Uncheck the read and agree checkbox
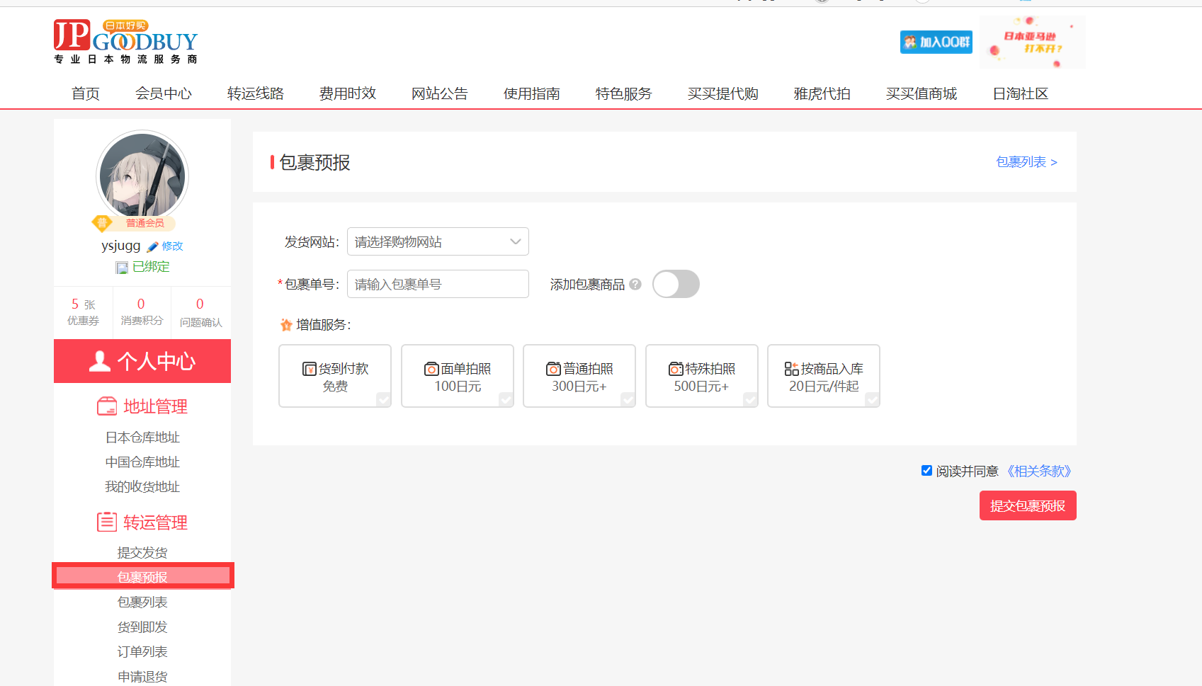The height and width of the screenshot is (686, 1202). [926, 471]
